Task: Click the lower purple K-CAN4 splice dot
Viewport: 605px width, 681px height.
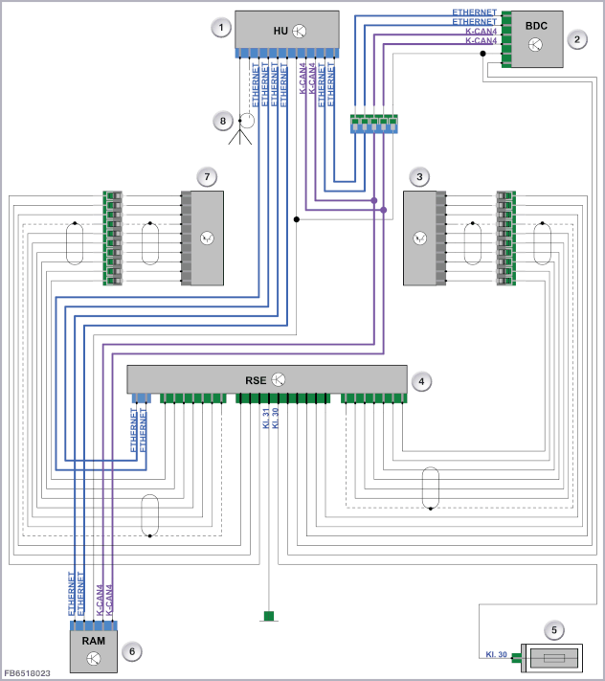Action: pyautogui.click(x=384, y=210)
